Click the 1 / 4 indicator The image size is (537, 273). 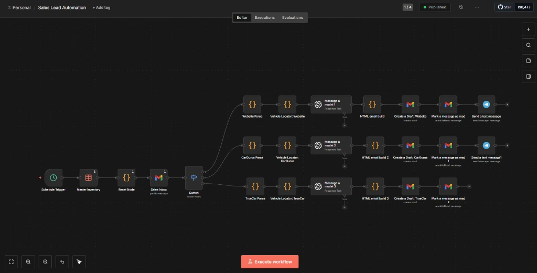pyautogui.click(x=407, y=7)
